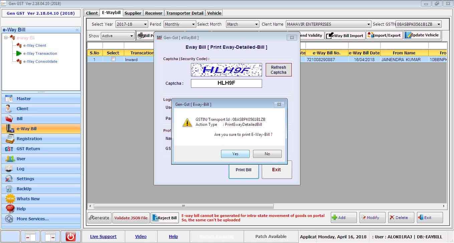
Task: Open the Registration sidebar icon
Action: click(10, 139)
